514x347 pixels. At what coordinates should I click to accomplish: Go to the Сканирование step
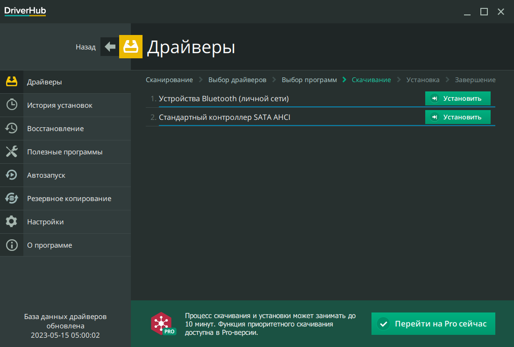tap(169, 80)
